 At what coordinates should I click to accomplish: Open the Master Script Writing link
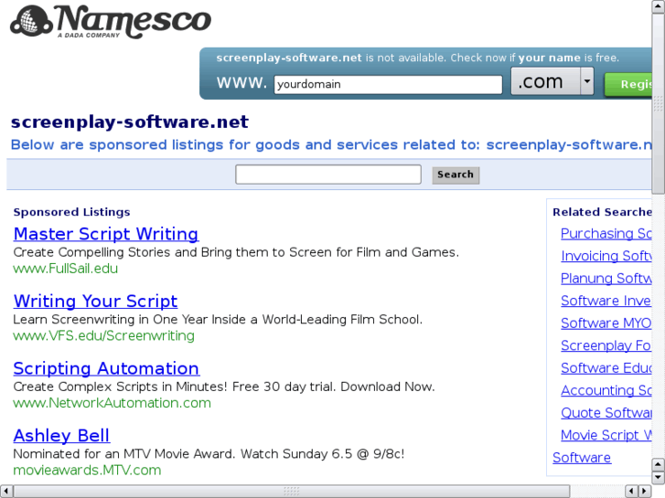coord(106,234)
